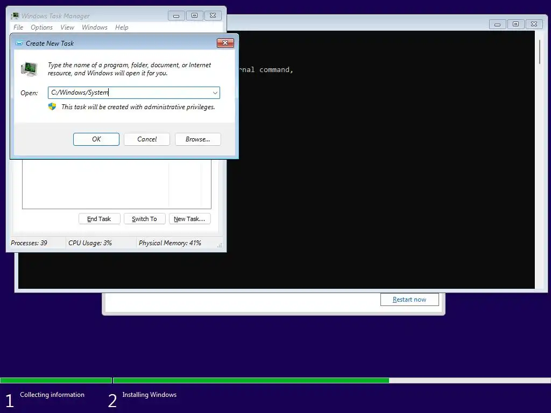Click the Windows Task Manager title icon
Image resolution: width=551 pixels, height=413 pixels.
tap(15, 16)
